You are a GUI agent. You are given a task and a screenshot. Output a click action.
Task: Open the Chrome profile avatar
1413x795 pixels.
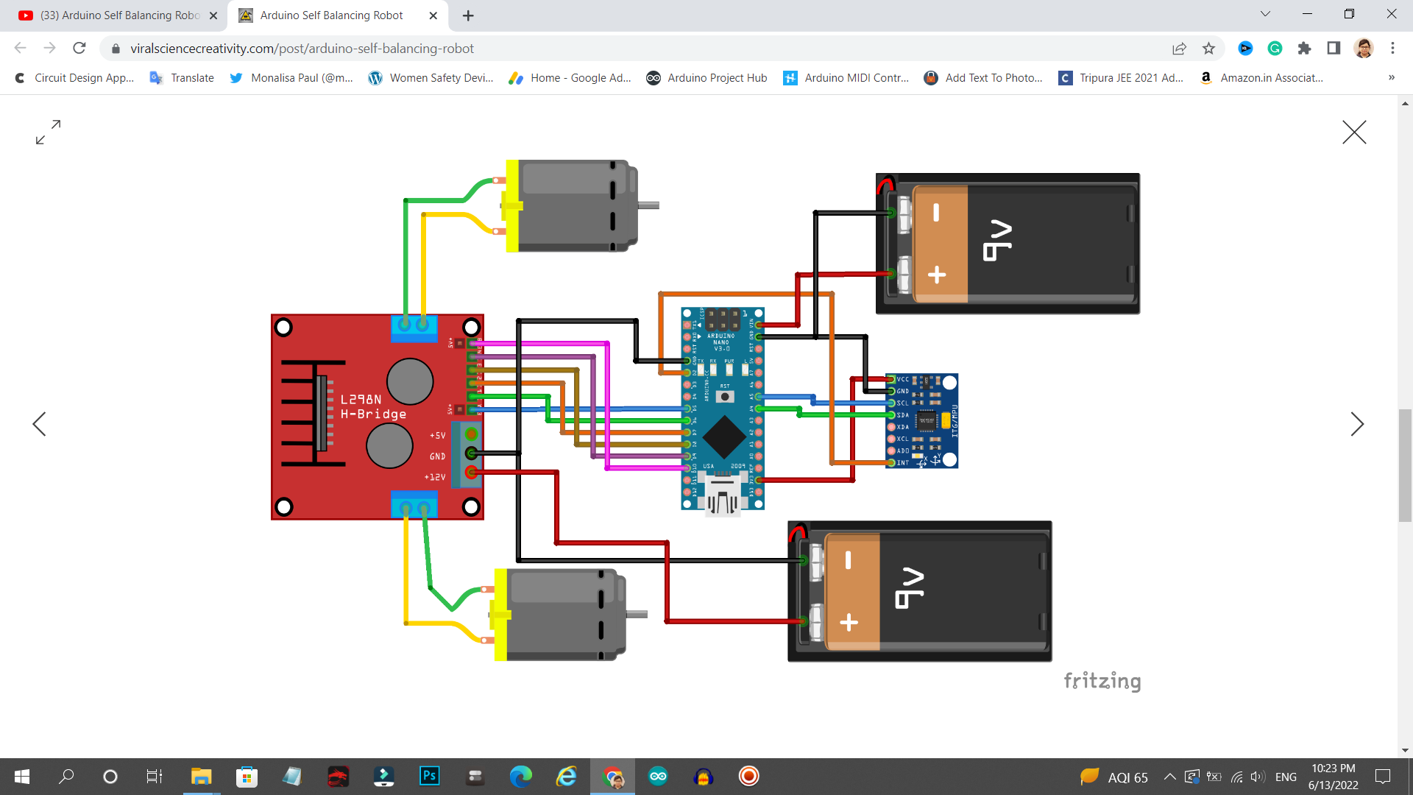[x=1364, y=48]
